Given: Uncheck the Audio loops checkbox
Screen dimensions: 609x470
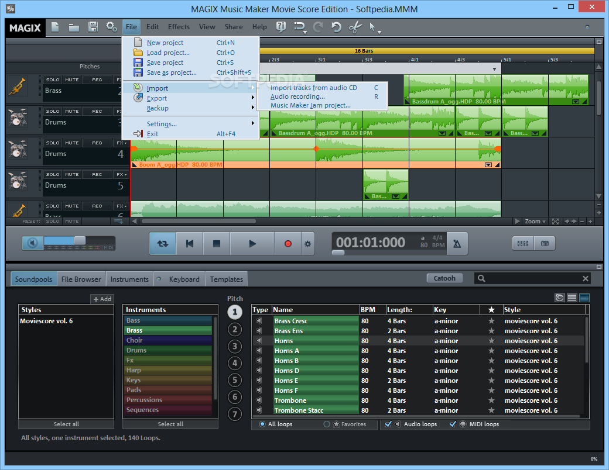Looking at the screenshot, I should coord(388,424).
